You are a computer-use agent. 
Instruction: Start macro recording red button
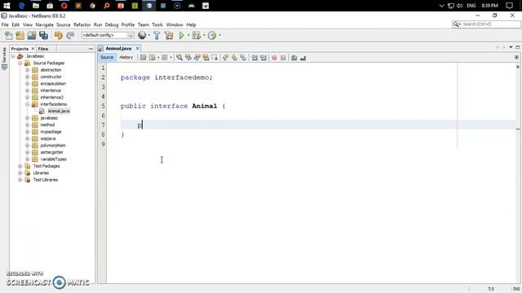coord(274,58)
